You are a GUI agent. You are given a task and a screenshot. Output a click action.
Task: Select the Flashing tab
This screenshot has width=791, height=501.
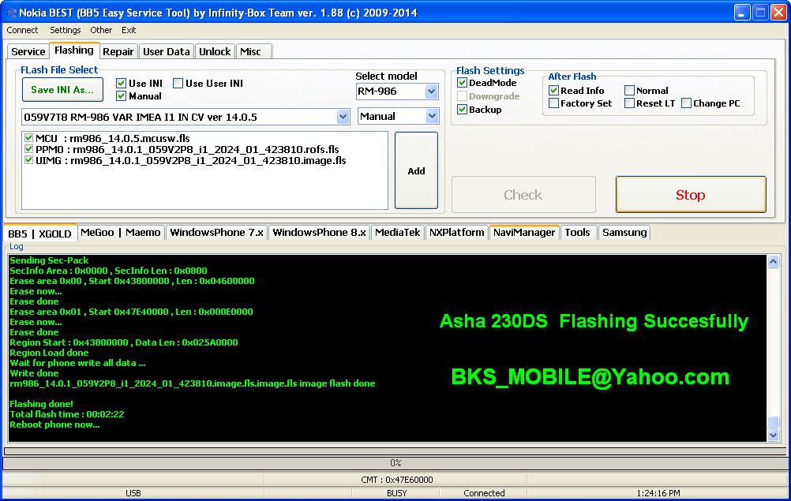click(73, 50)
